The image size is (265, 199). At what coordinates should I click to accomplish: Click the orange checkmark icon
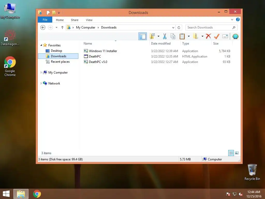pos(217,36)
